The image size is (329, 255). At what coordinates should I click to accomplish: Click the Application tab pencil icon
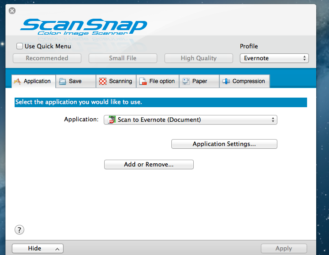point(17,81)
